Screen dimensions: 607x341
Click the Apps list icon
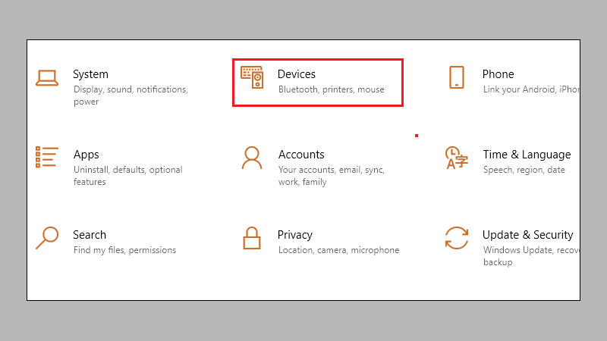click(x=47, y=157)
